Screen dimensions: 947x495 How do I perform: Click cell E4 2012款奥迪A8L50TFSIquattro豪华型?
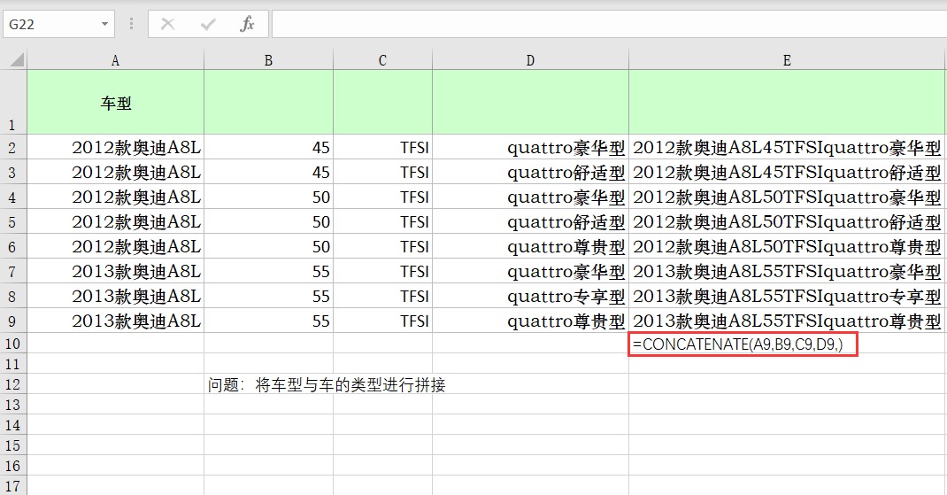[787, 197]
